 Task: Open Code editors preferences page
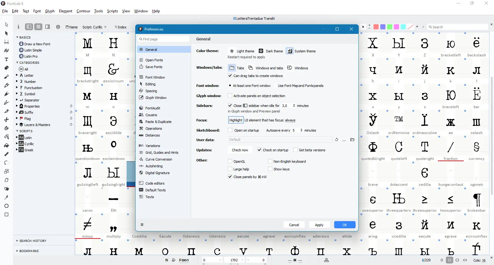(155, 183)
